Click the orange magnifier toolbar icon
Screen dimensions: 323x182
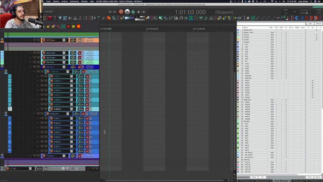click(x=109, y=18)
